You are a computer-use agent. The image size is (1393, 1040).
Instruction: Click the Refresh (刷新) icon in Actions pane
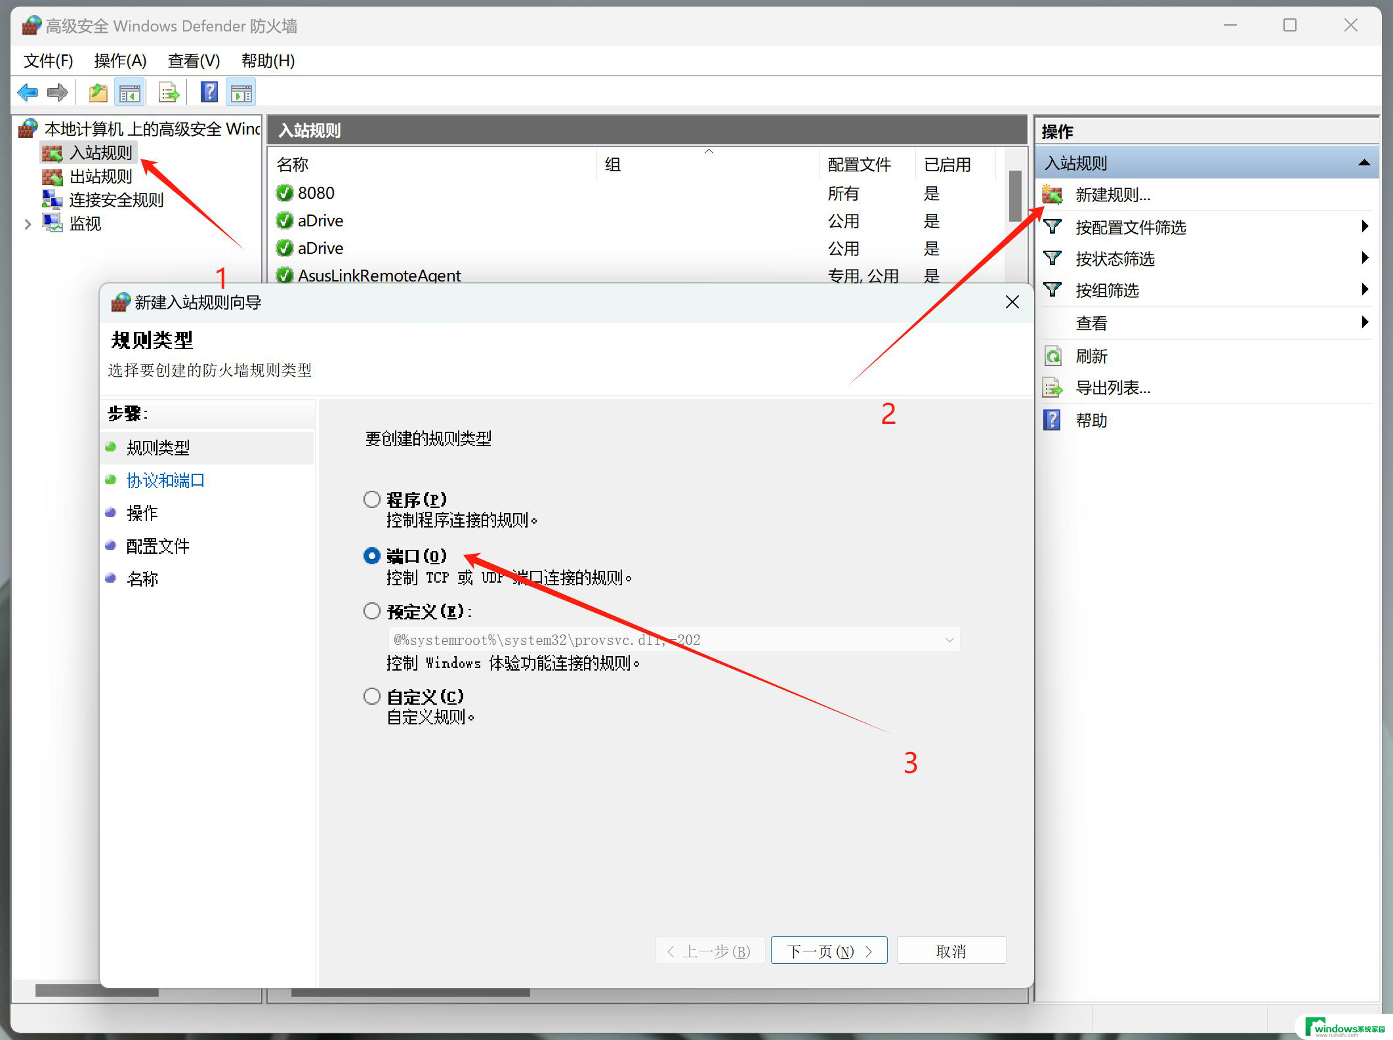(1052, 356)
